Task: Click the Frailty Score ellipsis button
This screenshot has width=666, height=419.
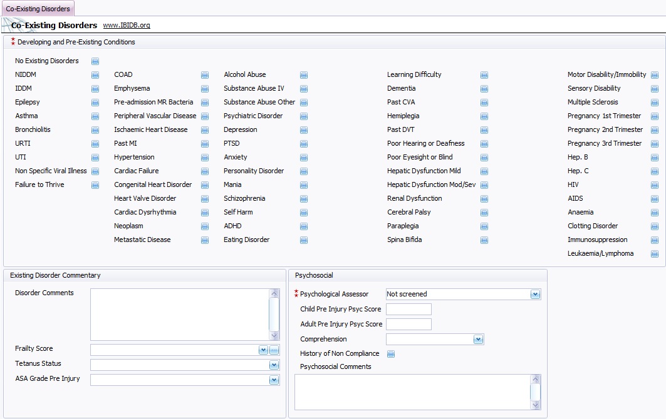Action: [x=274, y=350]
